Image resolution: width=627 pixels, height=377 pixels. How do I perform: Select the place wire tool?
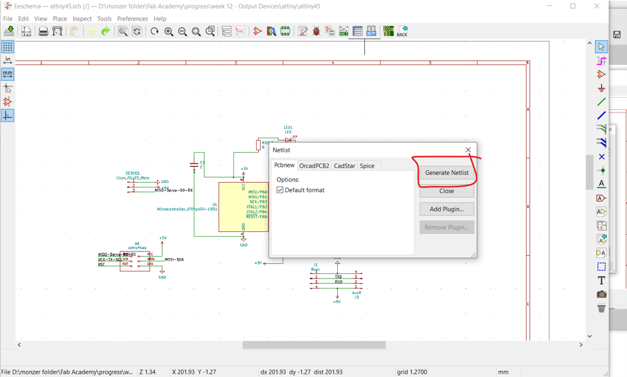[x=602, y=102]
